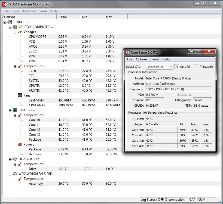Collapse the ASUSTeK COMPUTER node
223x204 pixels.
pyautogui.click(x=10, y=27)
